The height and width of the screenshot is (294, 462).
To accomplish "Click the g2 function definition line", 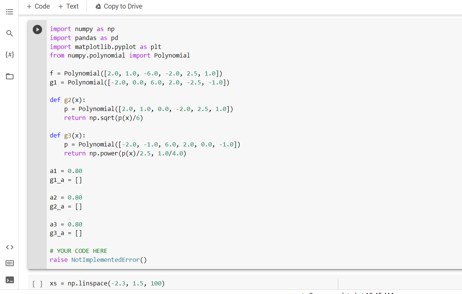I will [x=67, y=100].
